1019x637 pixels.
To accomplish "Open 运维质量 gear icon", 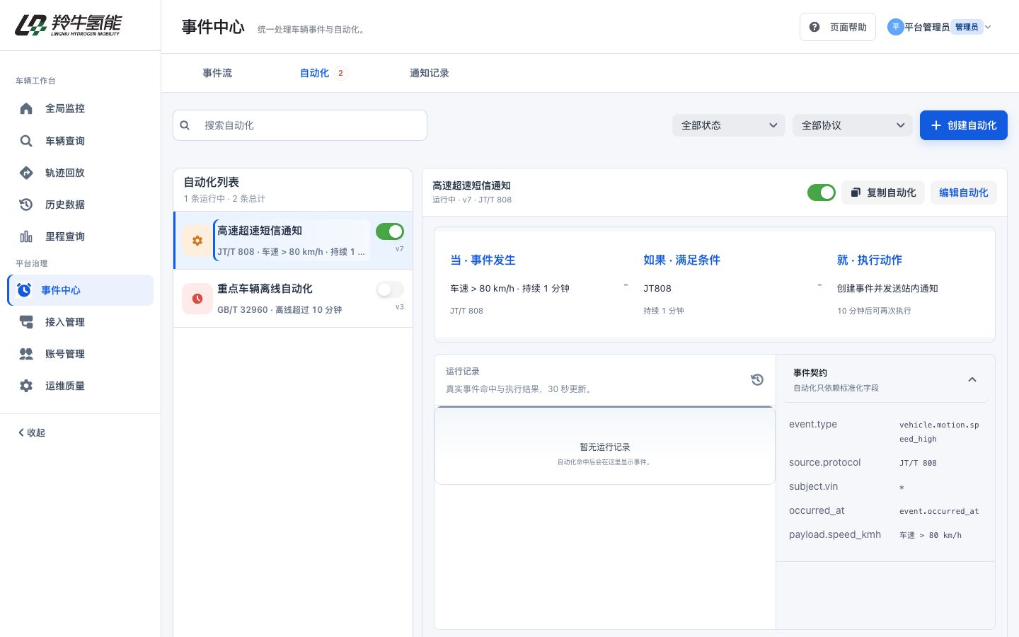I will pos(26,386).
